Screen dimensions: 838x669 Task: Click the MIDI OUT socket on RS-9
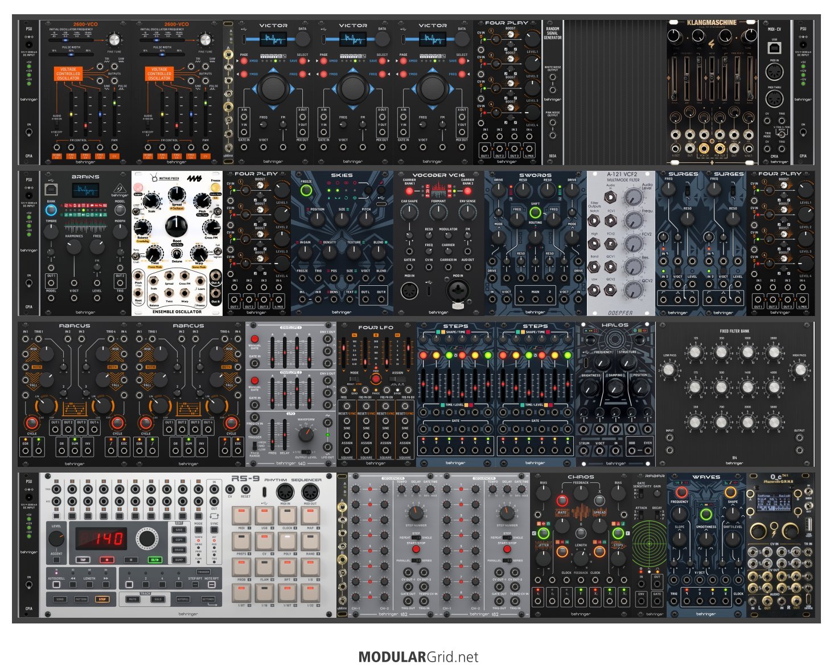click(x=310, y=493)
